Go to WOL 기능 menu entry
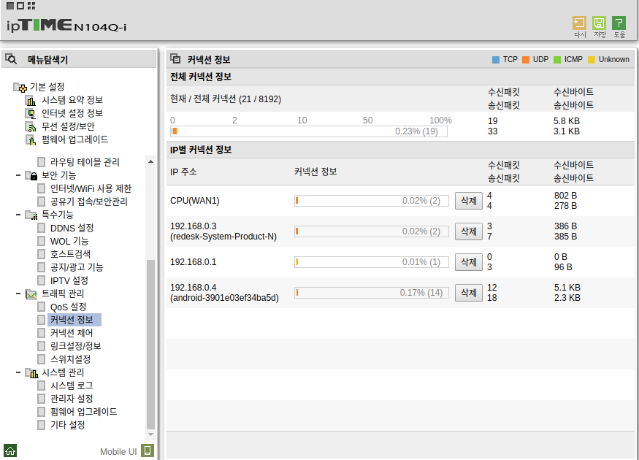 point(69,241)
